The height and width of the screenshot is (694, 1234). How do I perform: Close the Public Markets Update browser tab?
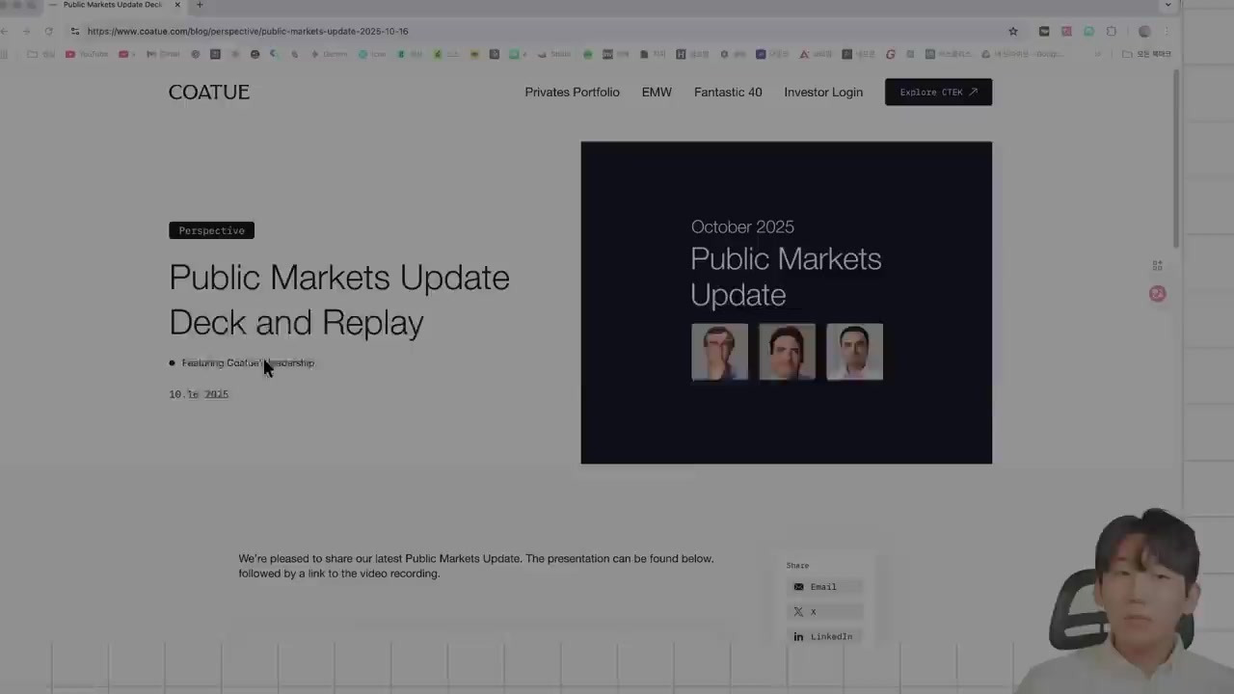click(x=177, y=5)
